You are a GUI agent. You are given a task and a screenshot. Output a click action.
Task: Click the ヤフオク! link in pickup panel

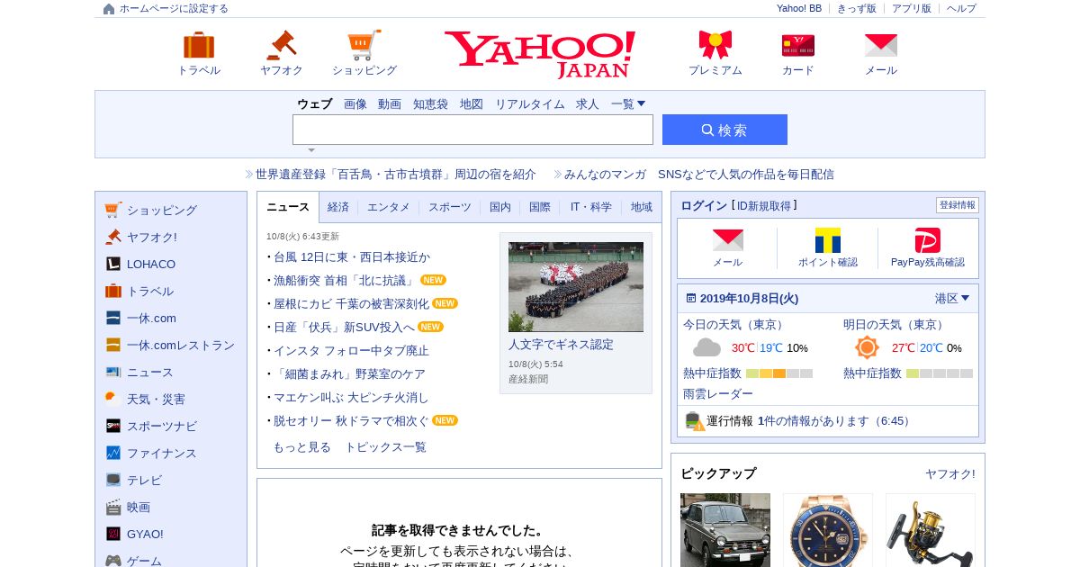[x=950, y=474]
